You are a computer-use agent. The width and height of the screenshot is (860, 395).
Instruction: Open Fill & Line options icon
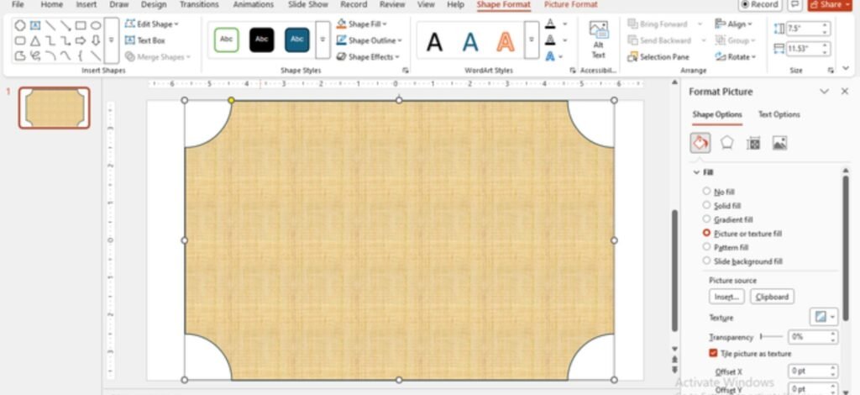coord(700,143)
